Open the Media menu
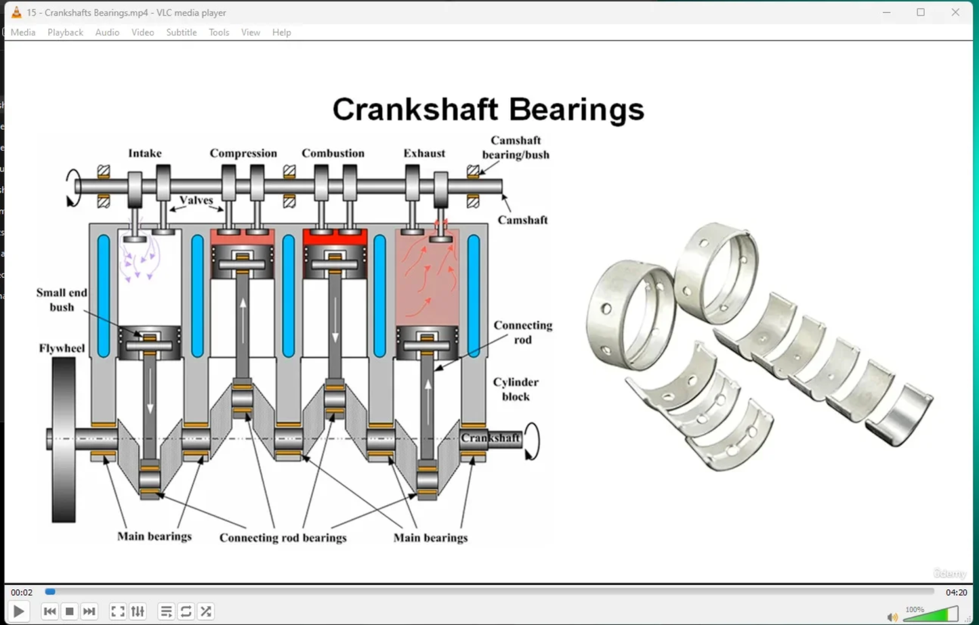 pos(23,33)
